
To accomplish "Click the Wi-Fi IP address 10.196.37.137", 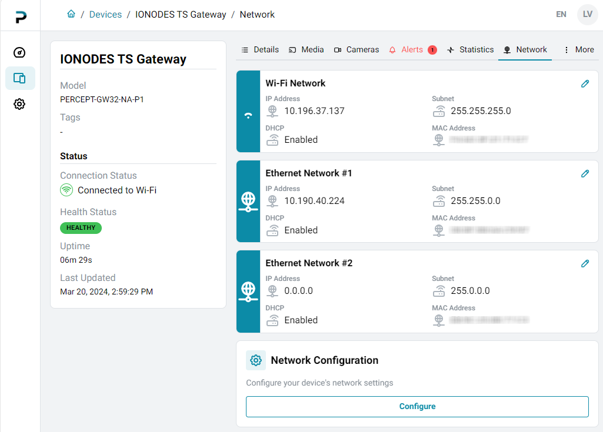I will [x=314, y=111].
